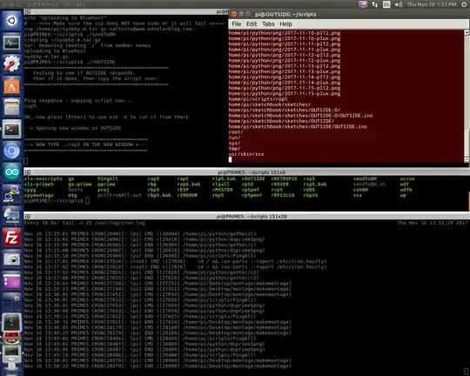
Task: Click the pi@OUTSIDE: ~/scripts title bar
Action: point(349,14)
